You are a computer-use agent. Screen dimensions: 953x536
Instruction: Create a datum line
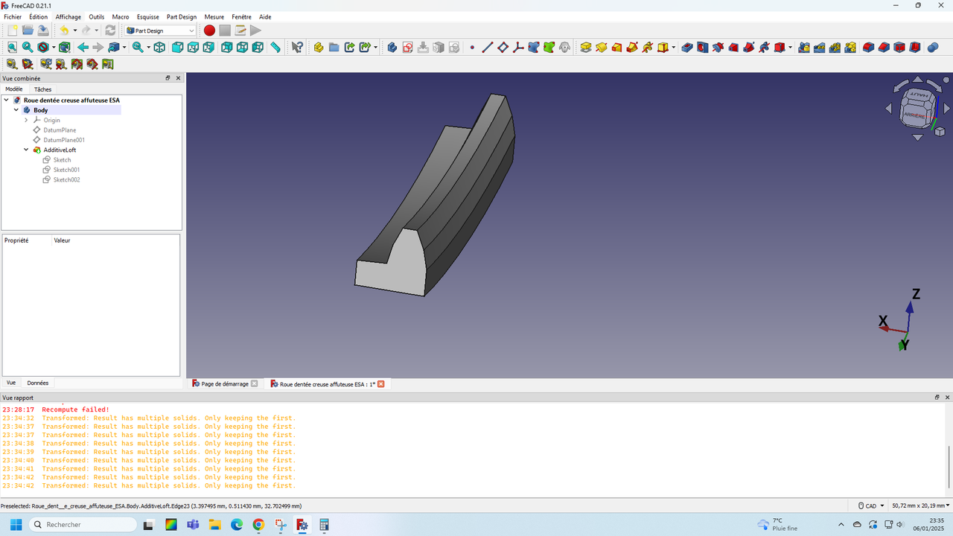click(488, 48)
